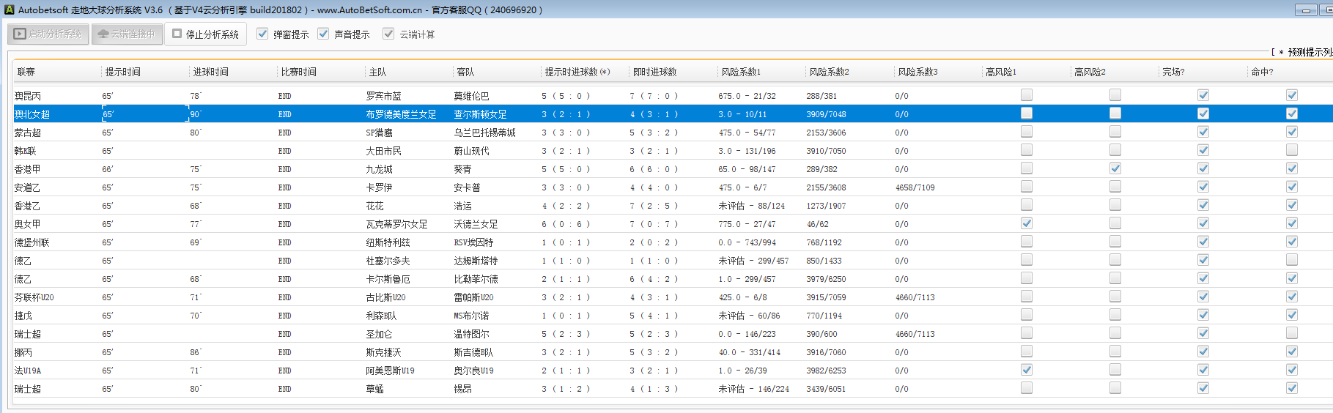Click the 提示时间 column header
The width and height of the screenshot is (1333, 413).
(122, 72)
